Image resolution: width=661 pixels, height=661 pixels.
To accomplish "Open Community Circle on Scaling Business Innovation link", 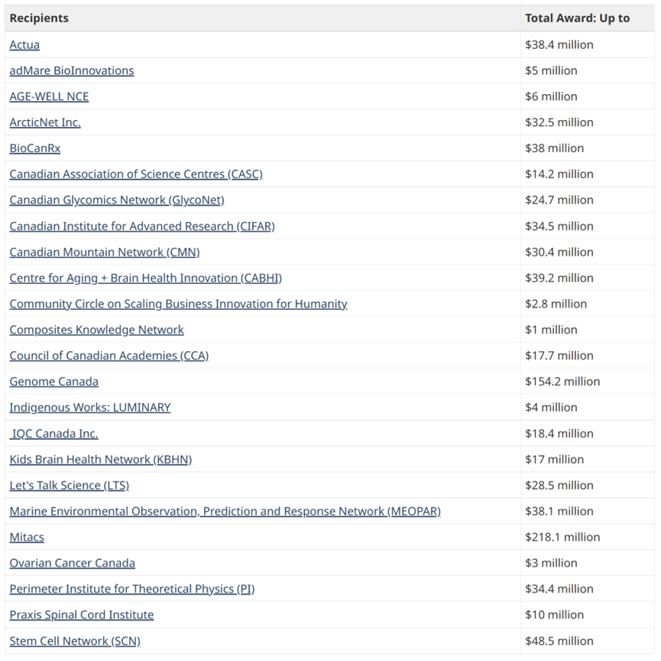I will click(178, 304).
